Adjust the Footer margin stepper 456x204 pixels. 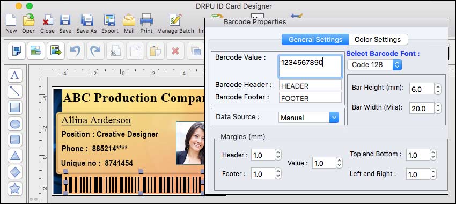point(278,174)
